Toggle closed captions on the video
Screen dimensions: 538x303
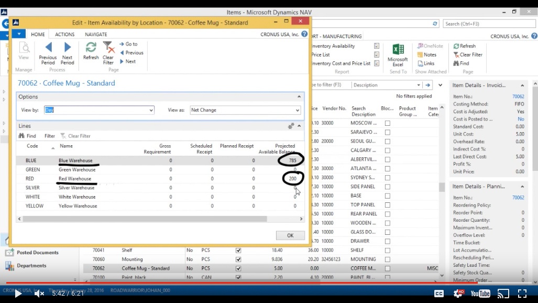[x=439, y=294]
